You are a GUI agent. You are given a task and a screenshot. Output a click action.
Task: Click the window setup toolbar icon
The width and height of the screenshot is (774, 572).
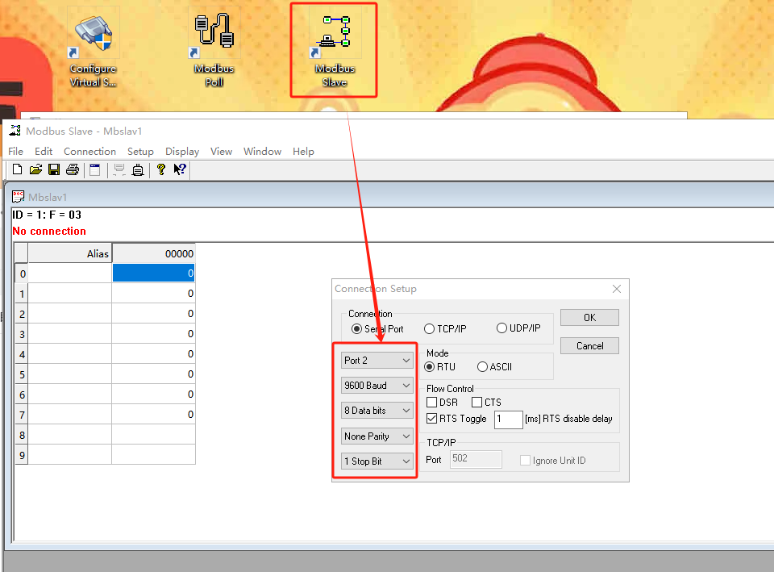(x=95, y=170)
